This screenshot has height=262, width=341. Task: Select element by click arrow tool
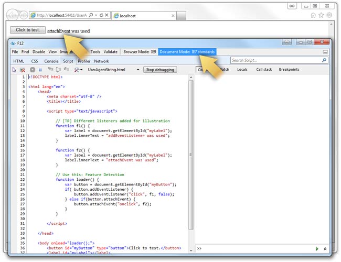tap(14, 70)
